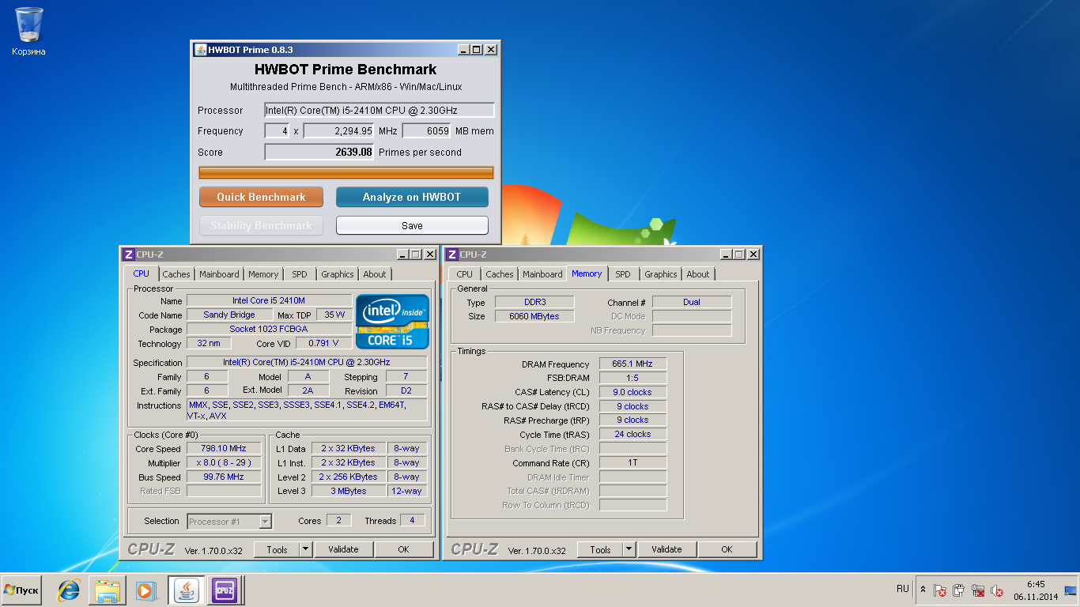Screen dimensions: 1080x607
Task: Click network tray icon with red X
Action: point(978,590)
